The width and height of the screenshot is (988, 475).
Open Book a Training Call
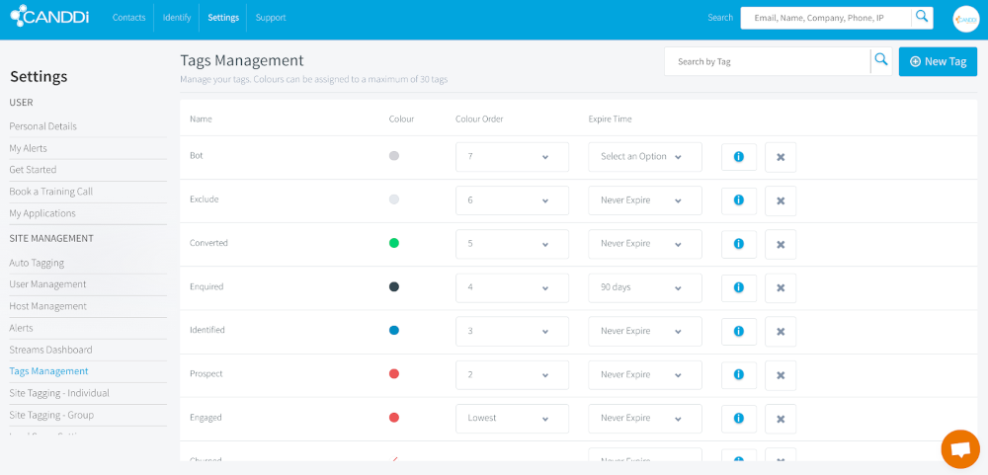point(51,192)
